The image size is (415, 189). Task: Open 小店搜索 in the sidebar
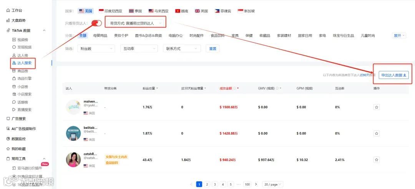(x=22, y=94)
